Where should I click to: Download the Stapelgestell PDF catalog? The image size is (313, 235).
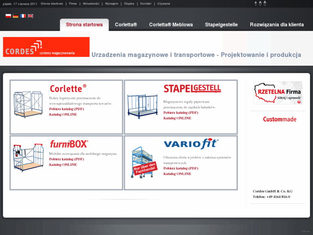pos(181,113)
